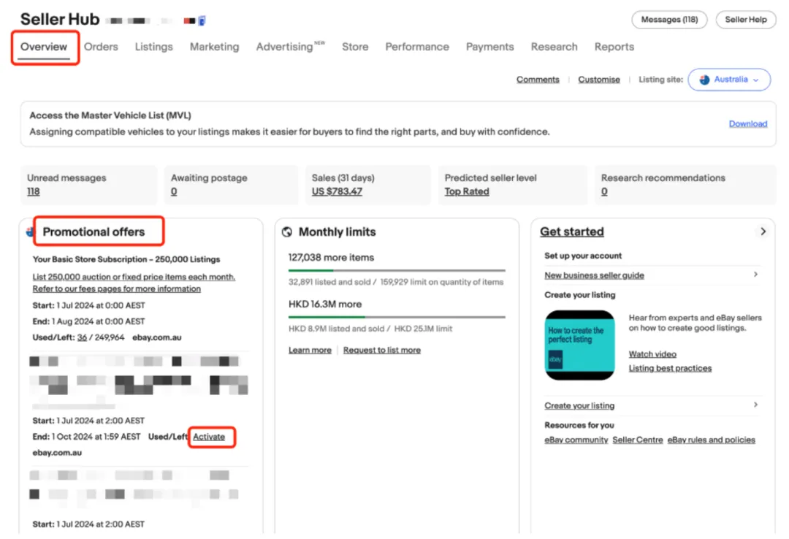Open the Request to list more link
Image resolution: width=789 pixels, height=539 pixels.
pyautogui.click(x=382, y=351)
